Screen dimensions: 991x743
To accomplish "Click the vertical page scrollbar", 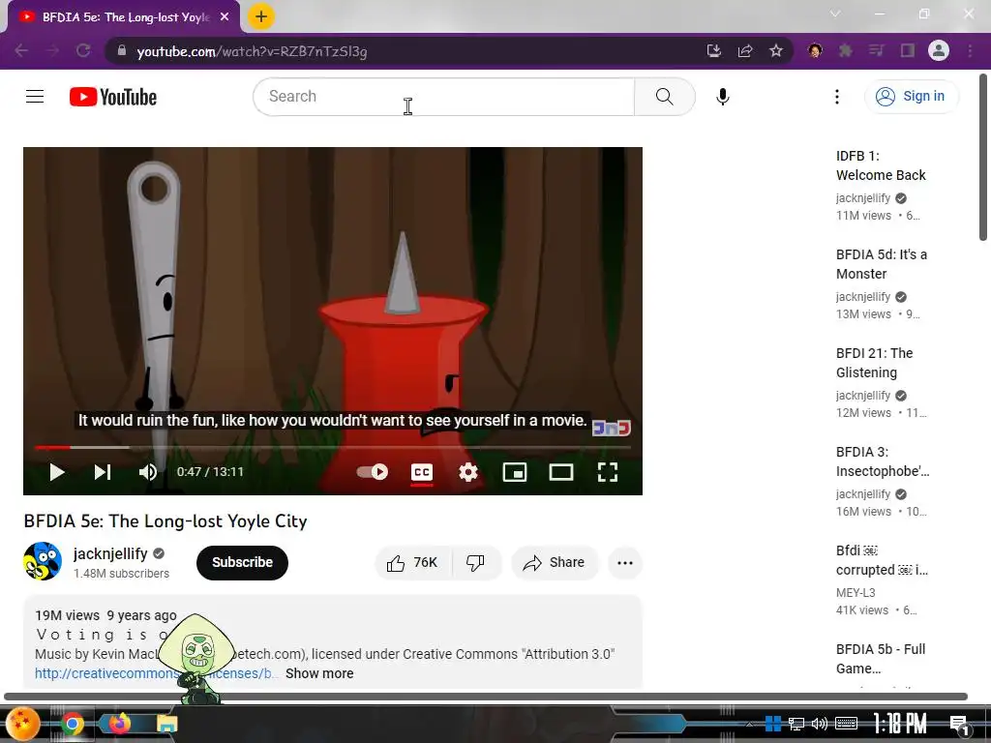I will click(983, 158).
